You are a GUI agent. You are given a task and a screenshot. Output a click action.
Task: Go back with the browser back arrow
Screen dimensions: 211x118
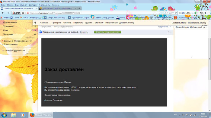(x=3, y=13)
